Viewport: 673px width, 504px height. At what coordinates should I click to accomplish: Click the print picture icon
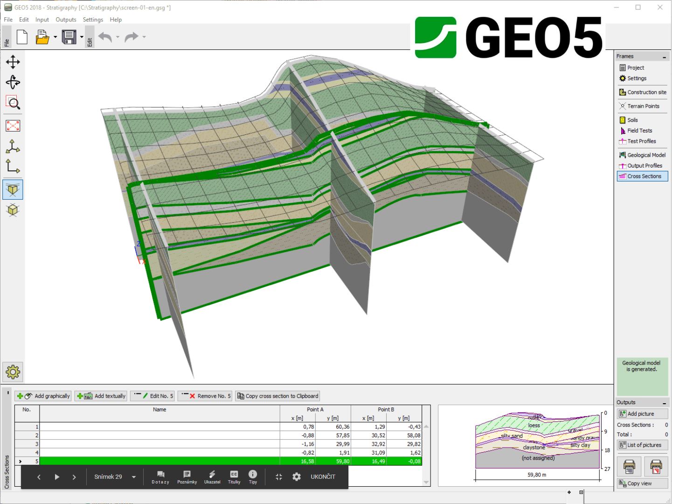click(x=629, y=466)
